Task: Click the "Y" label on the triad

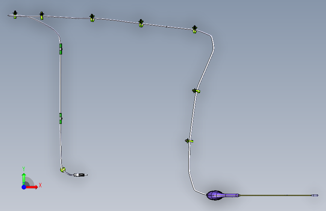Action: (24, 169)
